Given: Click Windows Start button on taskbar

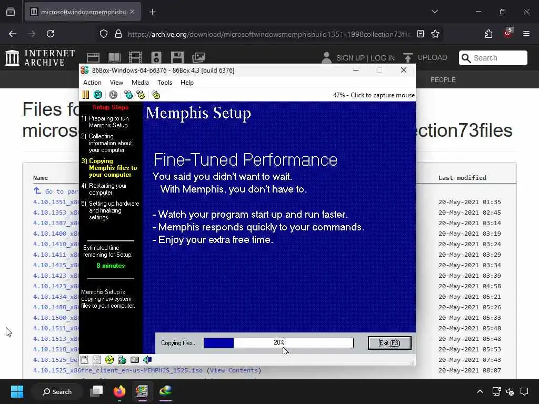Looking at the screenshot, I should (x=17, y=391).
